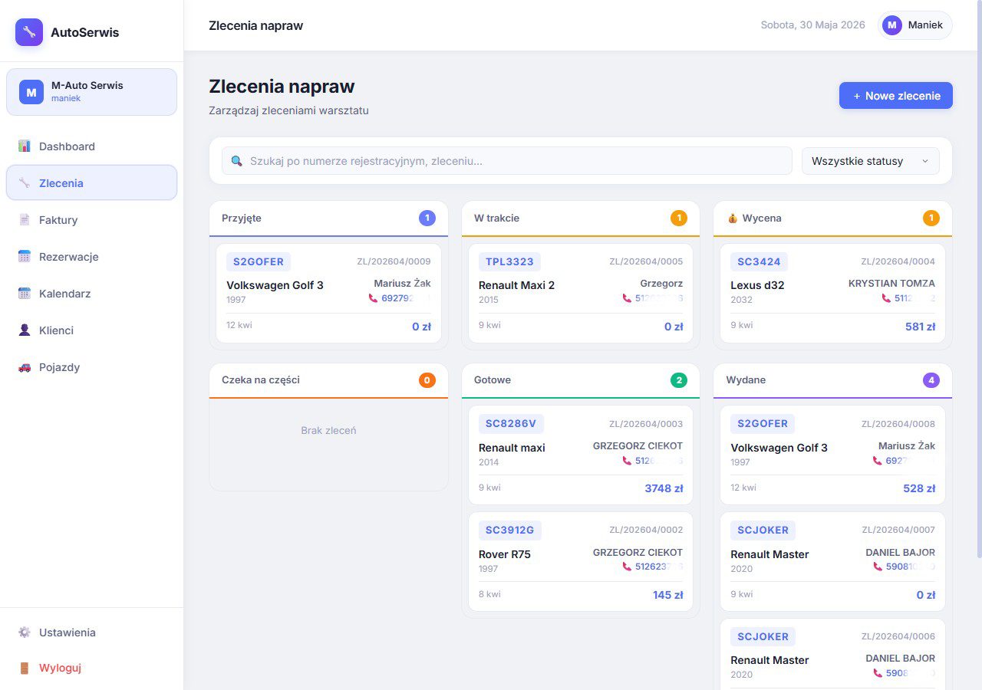Open Ustawienia gear icon
The image size is (982, 690).
(x=25, y=632)
